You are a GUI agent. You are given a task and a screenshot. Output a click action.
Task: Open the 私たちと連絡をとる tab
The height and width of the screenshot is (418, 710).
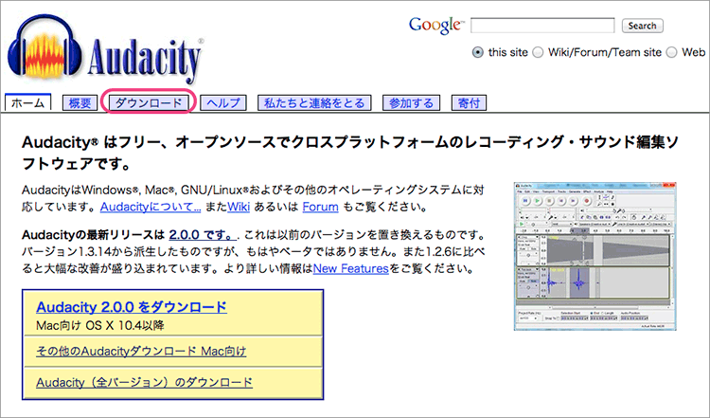(314, 102)
